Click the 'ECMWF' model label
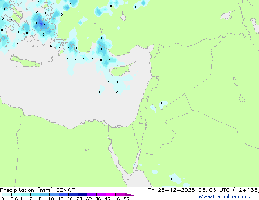This screenshot has height=200, width=259. [65, 190]
